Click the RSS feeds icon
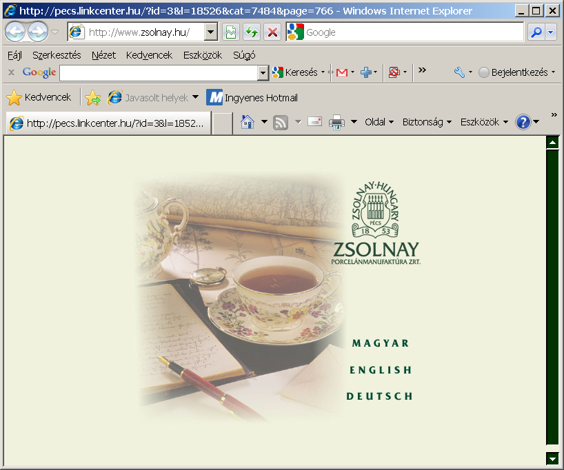This screenshot has width=564, height=470. click(281, 123)
